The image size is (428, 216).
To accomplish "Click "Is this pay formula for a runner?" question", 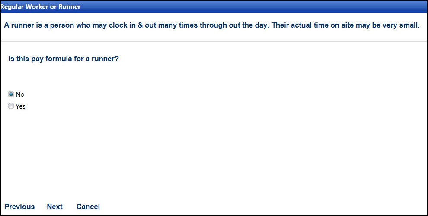I will pyautogui.click(x=64, y=59).
